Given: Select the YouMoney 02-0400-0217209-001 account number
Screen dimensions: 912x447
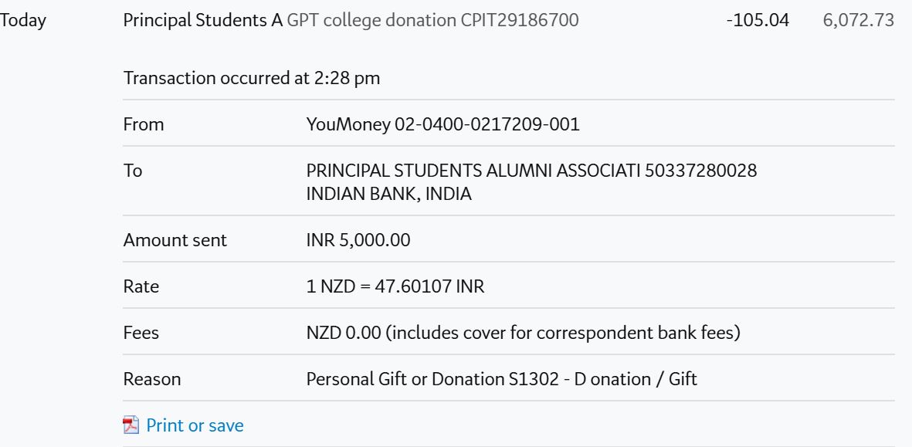Looking at the screenshot, I should click(443, 124).
